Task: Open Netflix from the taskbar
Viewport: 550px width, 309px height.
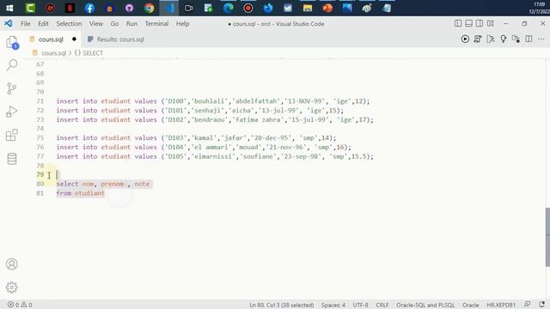Action: point(70,8)
